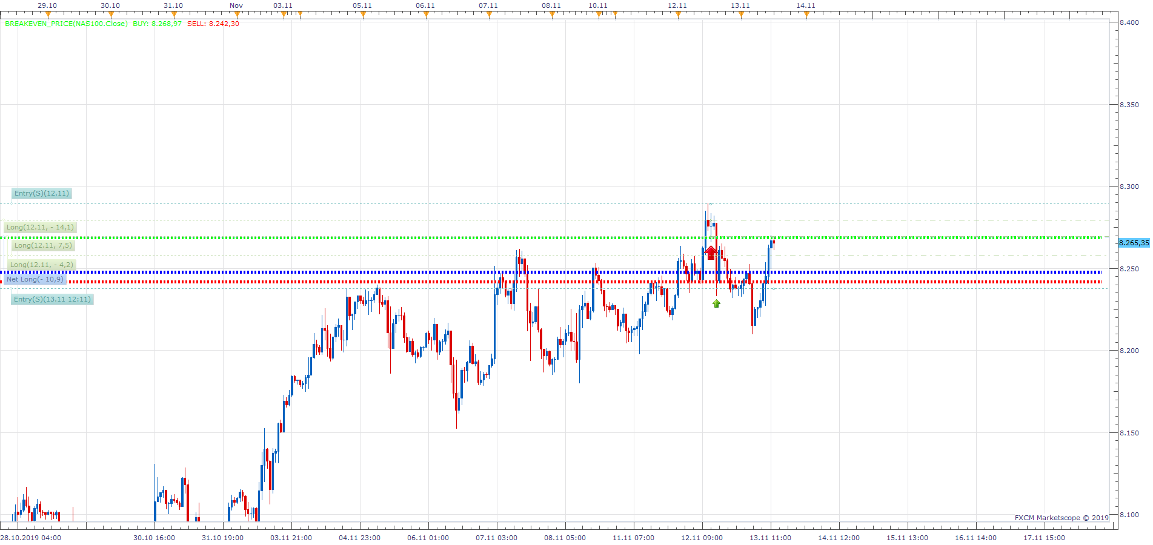Click the 31.10 19:00 time label
The height and width of the screenshot is (545, 1153).
click(223, 538)
